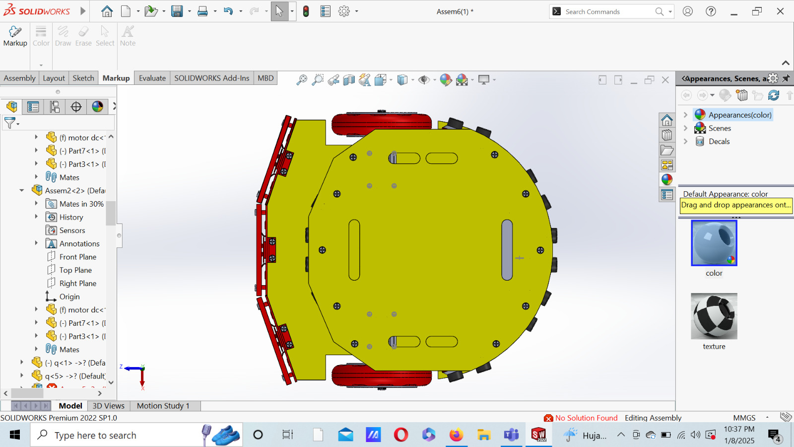Screen dimensions: 794x447
Task: Select the color appearance swatch
Action: click(x=713, y=243)
